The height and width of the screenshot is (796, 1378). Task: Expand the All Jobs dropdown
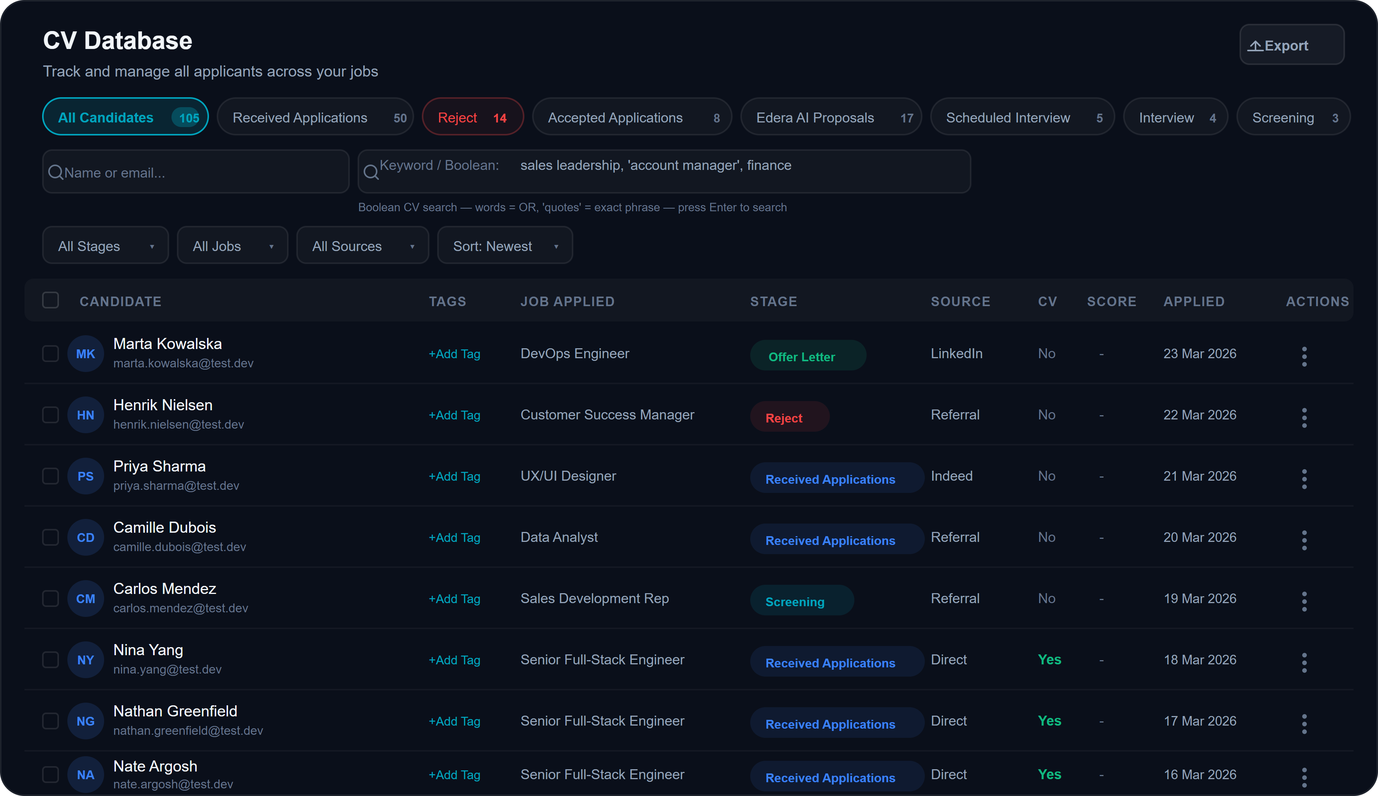(232, 245)
